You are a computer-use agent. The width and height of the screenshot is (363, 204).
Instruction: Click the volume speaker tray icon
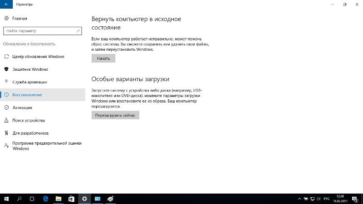pos(319,199)
